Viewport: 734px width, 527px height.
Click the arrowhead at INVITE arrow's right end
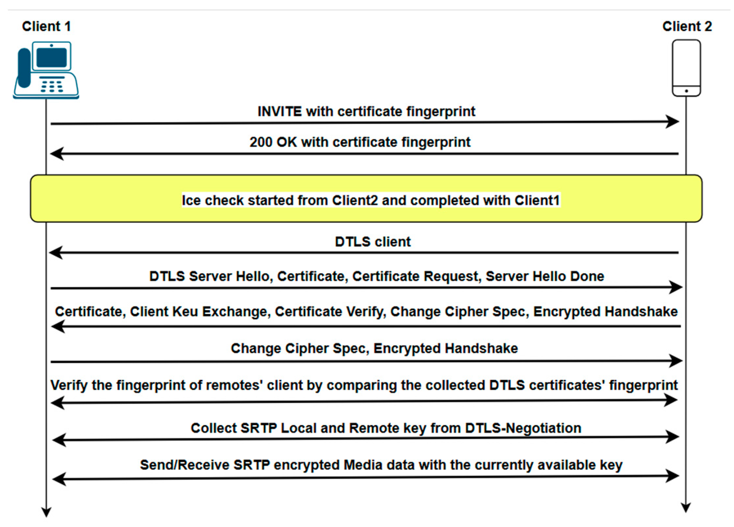672,122
